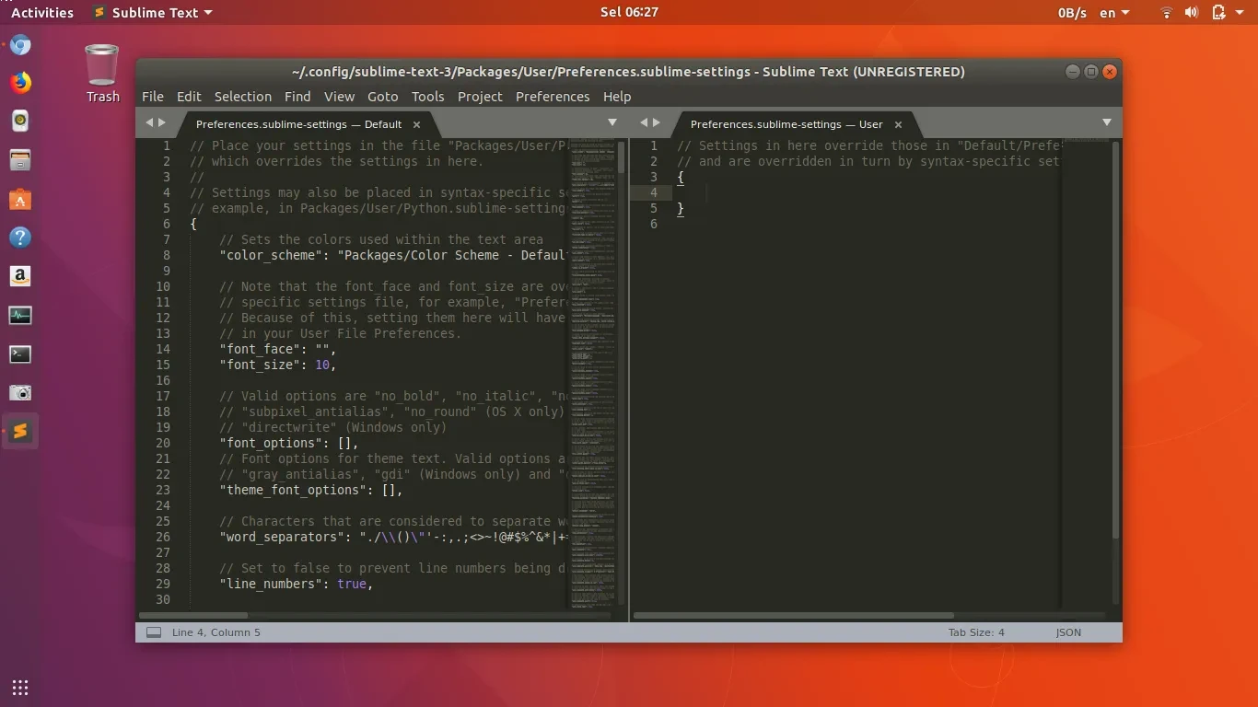Click line number 6 in User pane gutter

(654, 224)
